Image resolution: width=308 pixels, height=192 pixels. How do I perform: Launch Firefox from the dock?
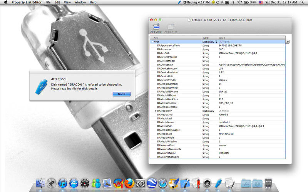(129, 184)
